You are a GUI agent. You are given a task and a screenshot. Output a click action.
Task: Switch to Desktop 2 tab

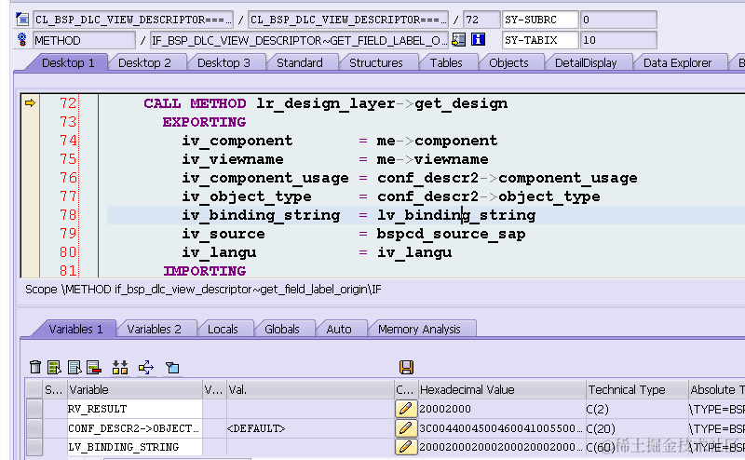tap(144, 62)
